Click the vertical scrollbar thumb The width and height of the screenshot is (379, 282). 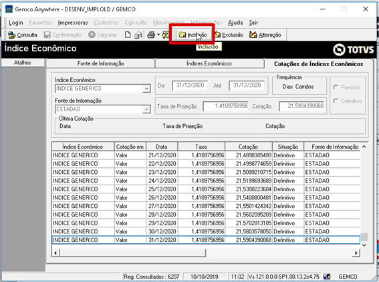[x=364, y=237]
